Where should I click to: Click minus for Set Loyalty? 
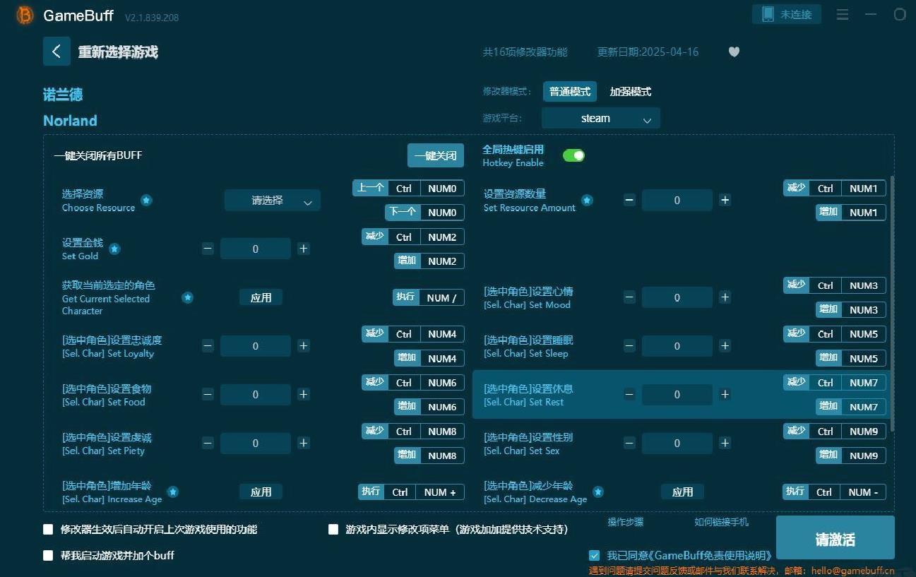(208, 346)
